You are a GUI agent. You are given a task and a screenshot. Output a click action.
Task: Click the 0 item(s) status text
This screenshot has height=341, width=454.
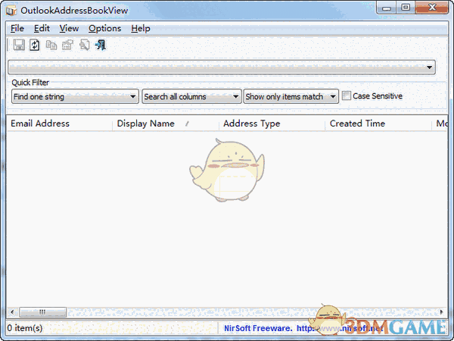click(x=25, y=328)
